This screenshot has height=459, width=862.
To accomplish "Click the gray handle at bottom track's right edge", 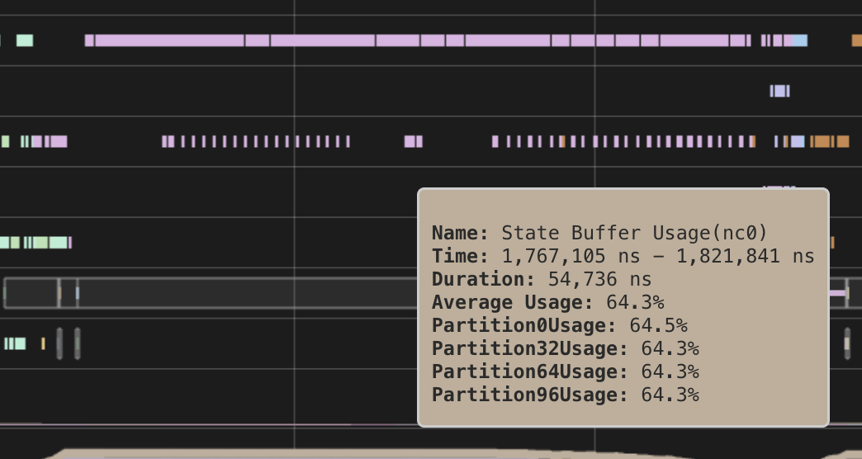I will (x=847, y=343).
